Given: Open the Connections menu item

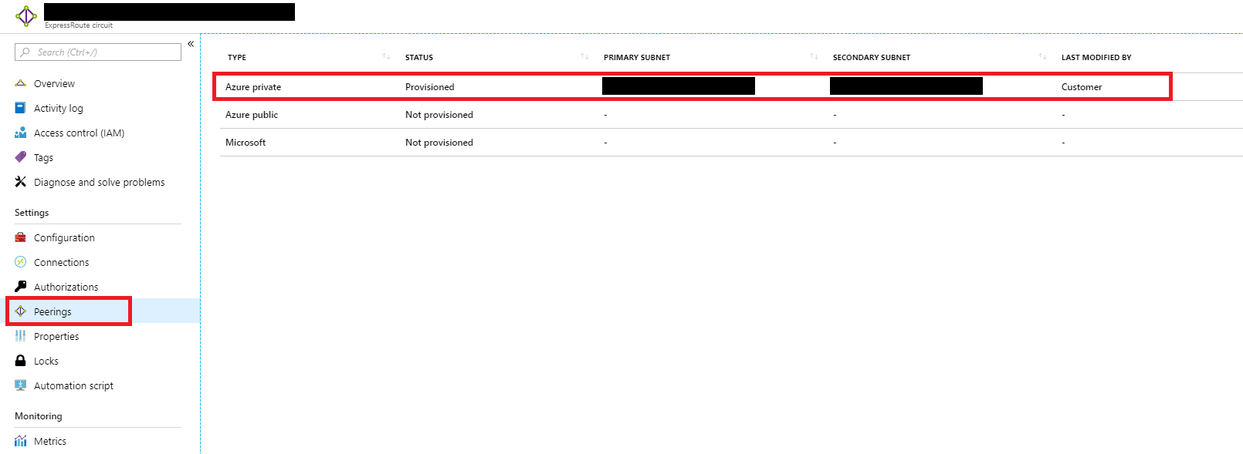Looking at the screenshot, I should 61,262.
